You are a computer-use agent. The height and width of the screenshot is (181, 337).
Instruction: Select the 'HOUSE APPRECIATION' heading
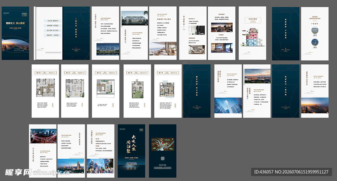point(315,18)
